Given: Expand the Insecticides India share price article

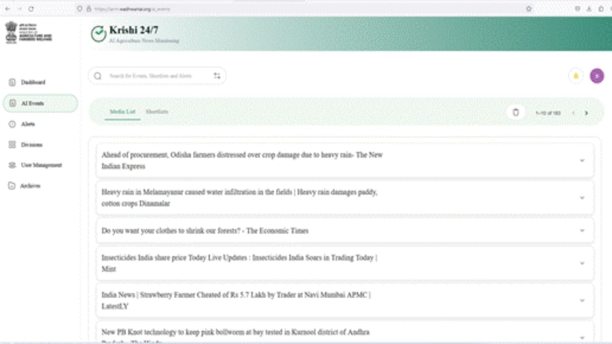Looking at the screenshot, I should click(x=582, y=263).
